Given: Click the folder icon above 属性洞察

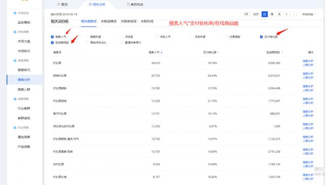Looking at the screenshot, I should click(15, 128).
